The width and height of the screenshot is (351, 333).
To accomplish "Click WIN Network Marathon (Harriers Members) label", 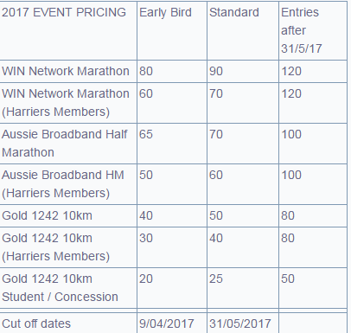I will [66, 103].
